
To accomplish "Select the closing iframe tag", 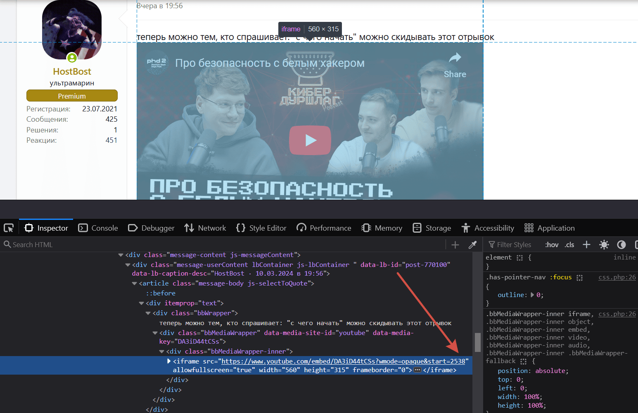I will point(440,370).
